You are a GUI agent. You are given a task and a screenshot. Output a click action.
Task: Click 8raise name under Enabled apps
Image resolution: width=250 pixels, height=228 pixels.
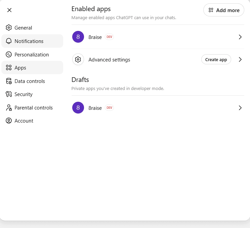point(95,37)
